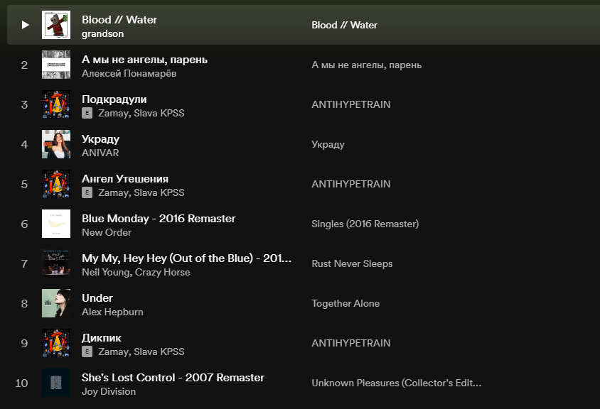Click the Rust Never Sleeps album link
The height and width of the screenshot is (409, 600).
[x=352, y=263]
